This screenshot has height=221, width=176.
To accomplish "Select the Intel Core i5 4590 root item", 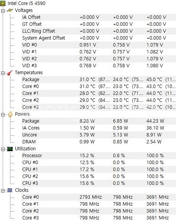I will pos(27,3).
